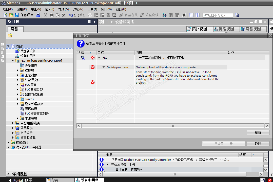Select 添加新设备 in project tree

tap(28, 51)
